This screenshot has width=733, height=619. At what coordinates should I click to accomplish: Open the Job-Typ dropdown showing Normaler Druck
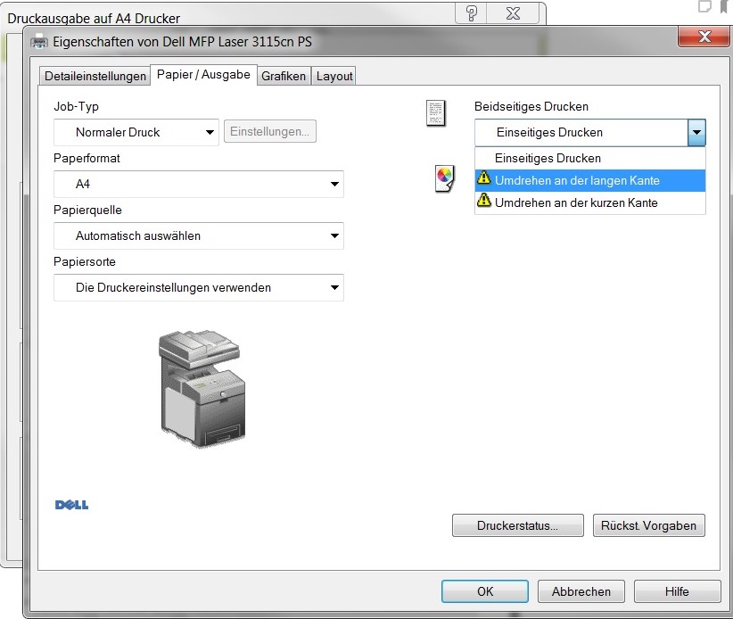136,132
